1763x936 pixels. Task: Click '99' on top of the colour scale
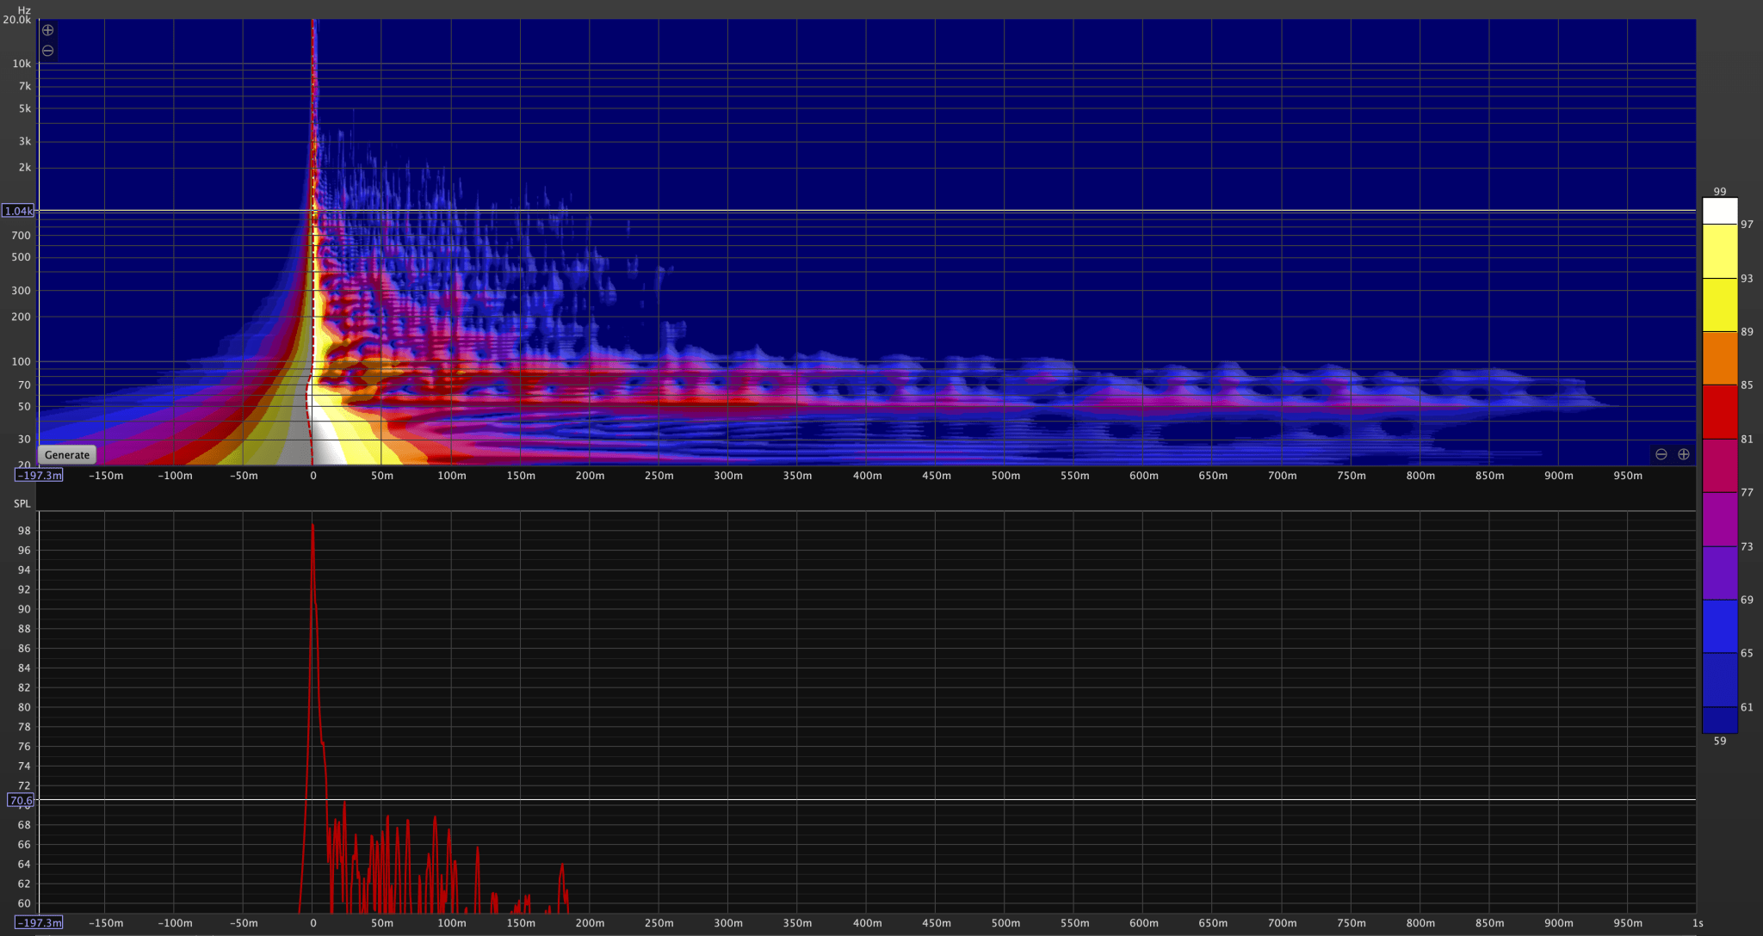[1720, 192]
